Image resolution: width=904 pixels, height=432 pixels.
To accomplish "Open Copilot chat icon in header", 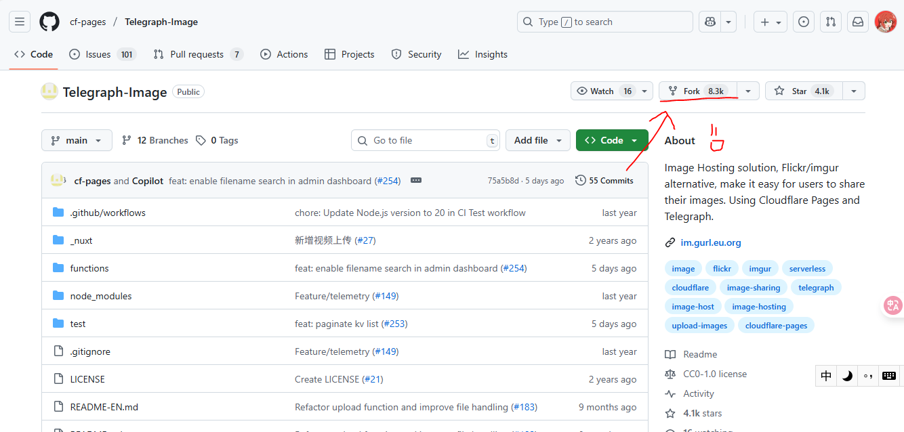I will tap(710, 22).
